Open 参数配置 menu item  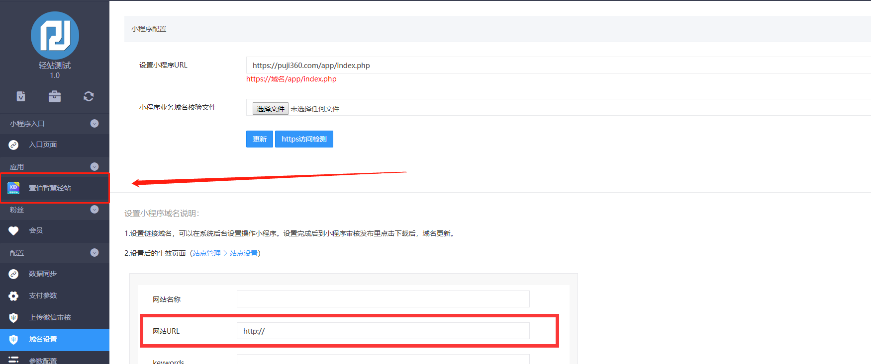point(55,359)
